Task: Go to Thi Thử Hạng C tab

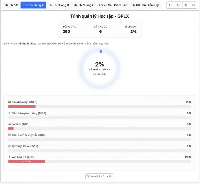Action: pyautogui.click(x=84, y=5)
